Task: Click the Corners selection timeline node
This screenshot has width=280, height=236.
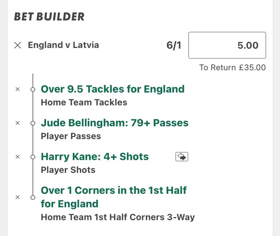Action: [x=33, y=197]
